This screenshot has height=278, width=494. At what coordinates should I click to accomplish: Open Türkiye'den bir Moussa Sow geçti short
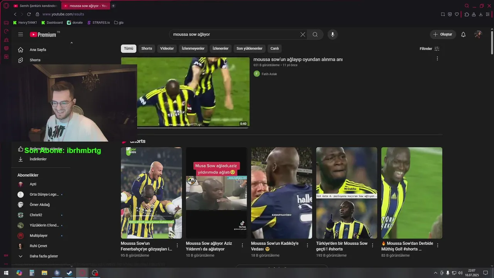point(347,193)
